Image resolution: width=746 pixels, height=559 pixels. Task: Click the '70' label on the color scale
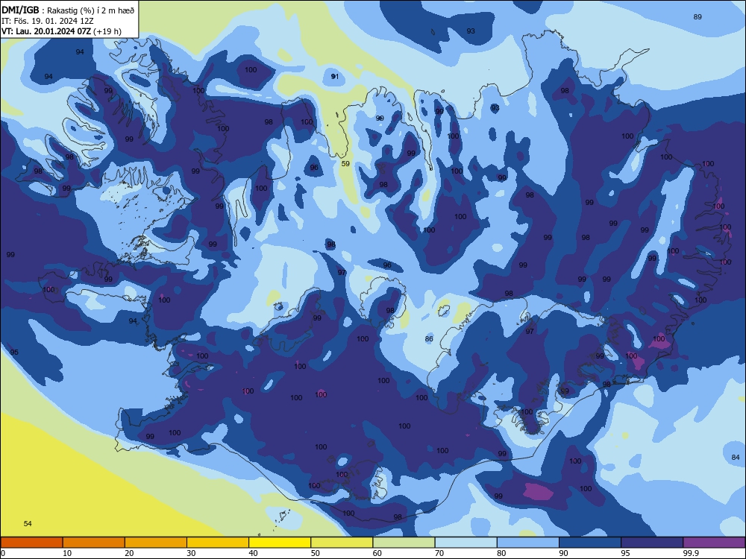coord(439,553)
